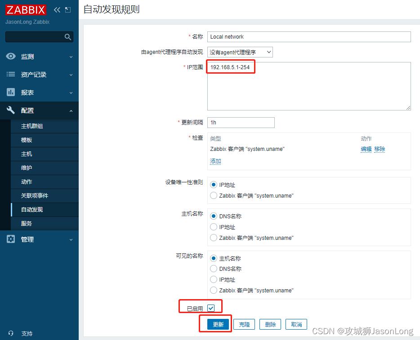Open the agent proxy dropdown
The height and width of the screenshot is (340, 420).
point(240,52)
